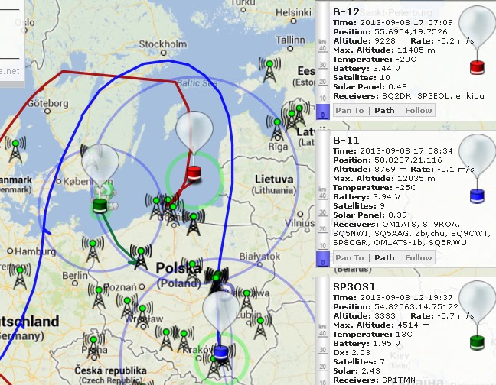496x385 pixels.
Task: Click the red B-12 payload marker on the map
Action: [x=194, y=174]
